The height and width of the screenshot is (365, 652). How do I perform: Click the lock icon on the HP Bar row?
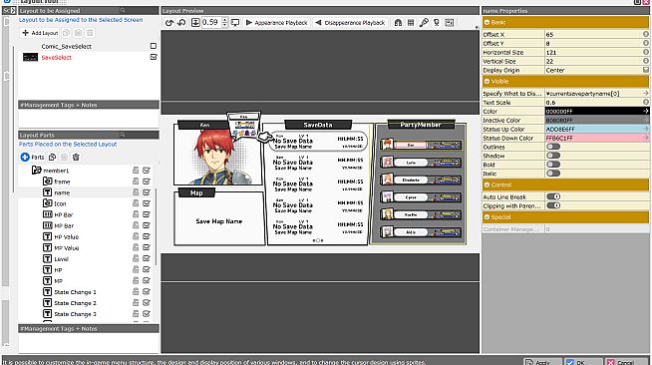coord(136,214)
